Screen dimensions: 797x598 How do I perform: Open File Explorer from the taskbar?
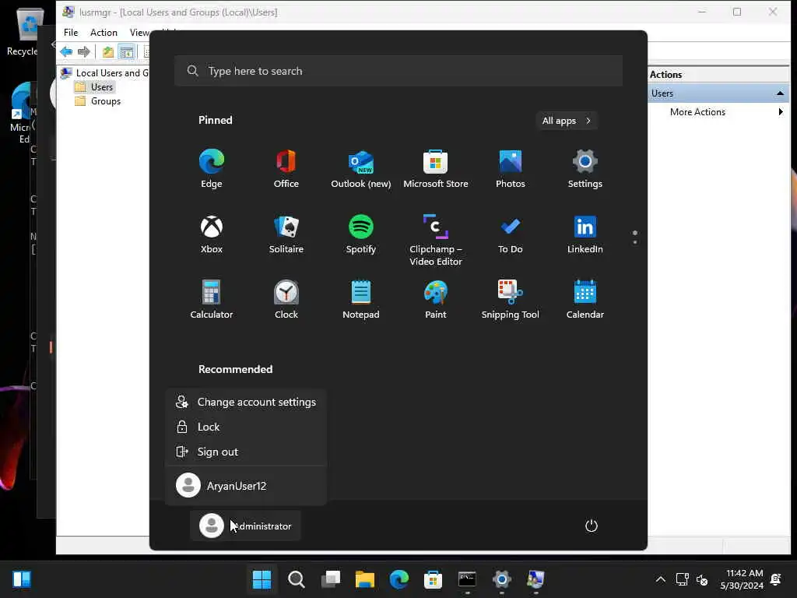[x=364, y=579]
